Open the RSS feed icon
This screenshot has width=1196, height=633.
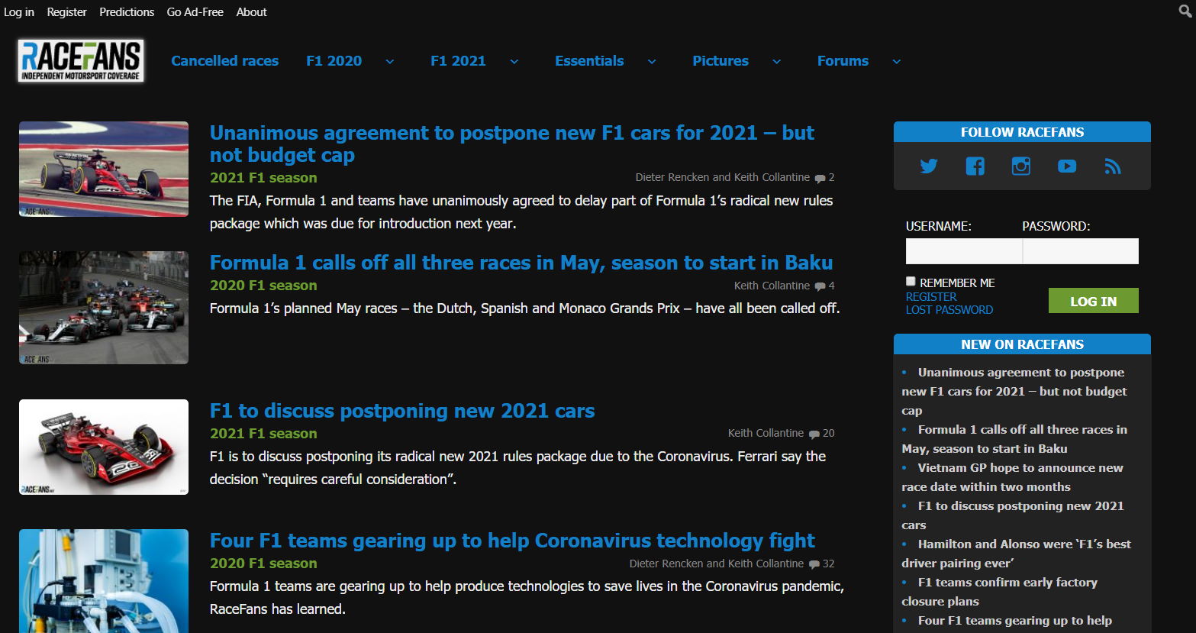(x=1113, y=166)
